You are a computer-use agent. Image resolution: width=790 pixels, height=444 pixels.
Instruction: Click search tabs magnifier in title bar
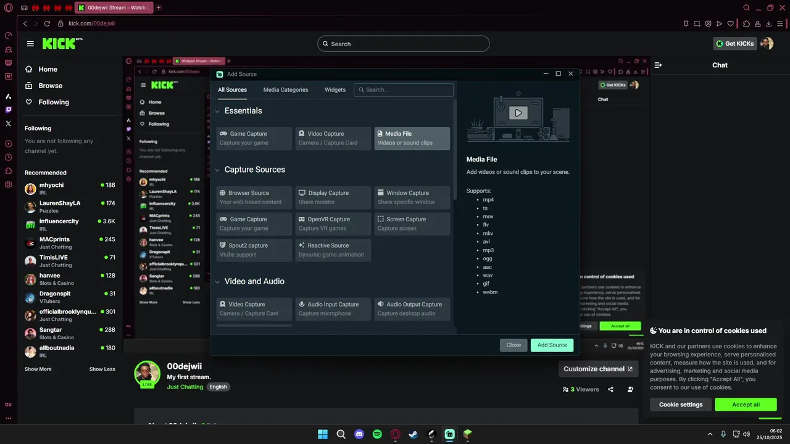pos(747,8)
